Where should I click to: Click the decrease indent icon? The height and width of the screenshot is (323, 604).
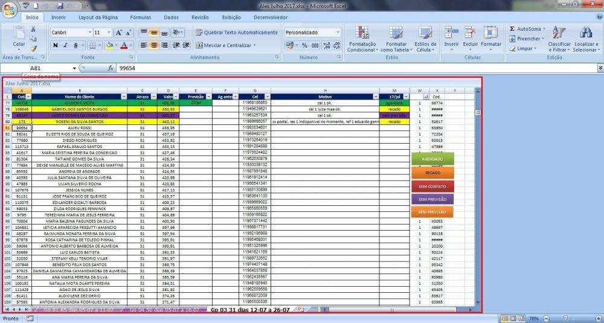pos(176,45)
